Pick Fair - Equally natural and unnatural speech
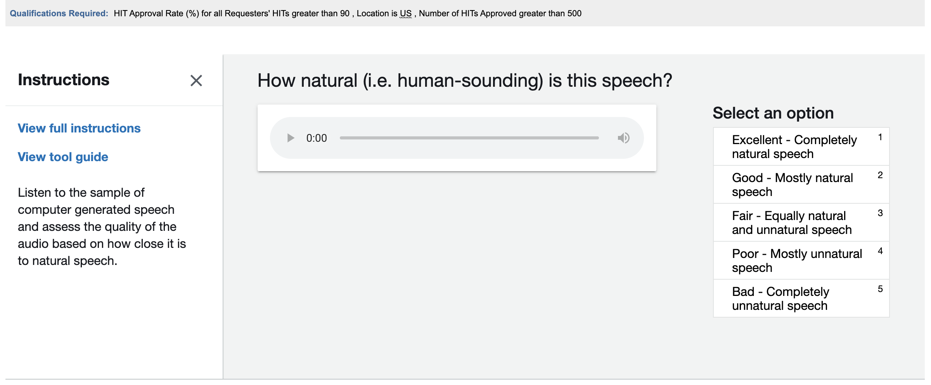931x385 pixels. pyautogui.click(x=801, y=223)
